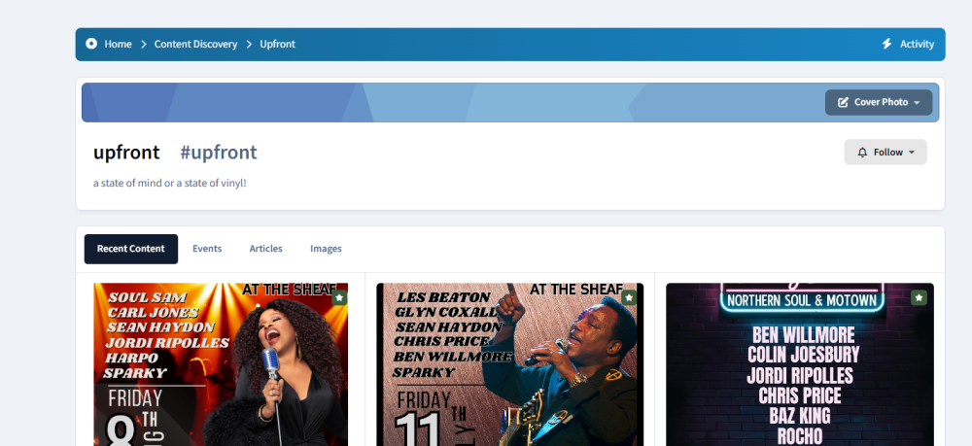Click the upfront tag title

[126, 153]
